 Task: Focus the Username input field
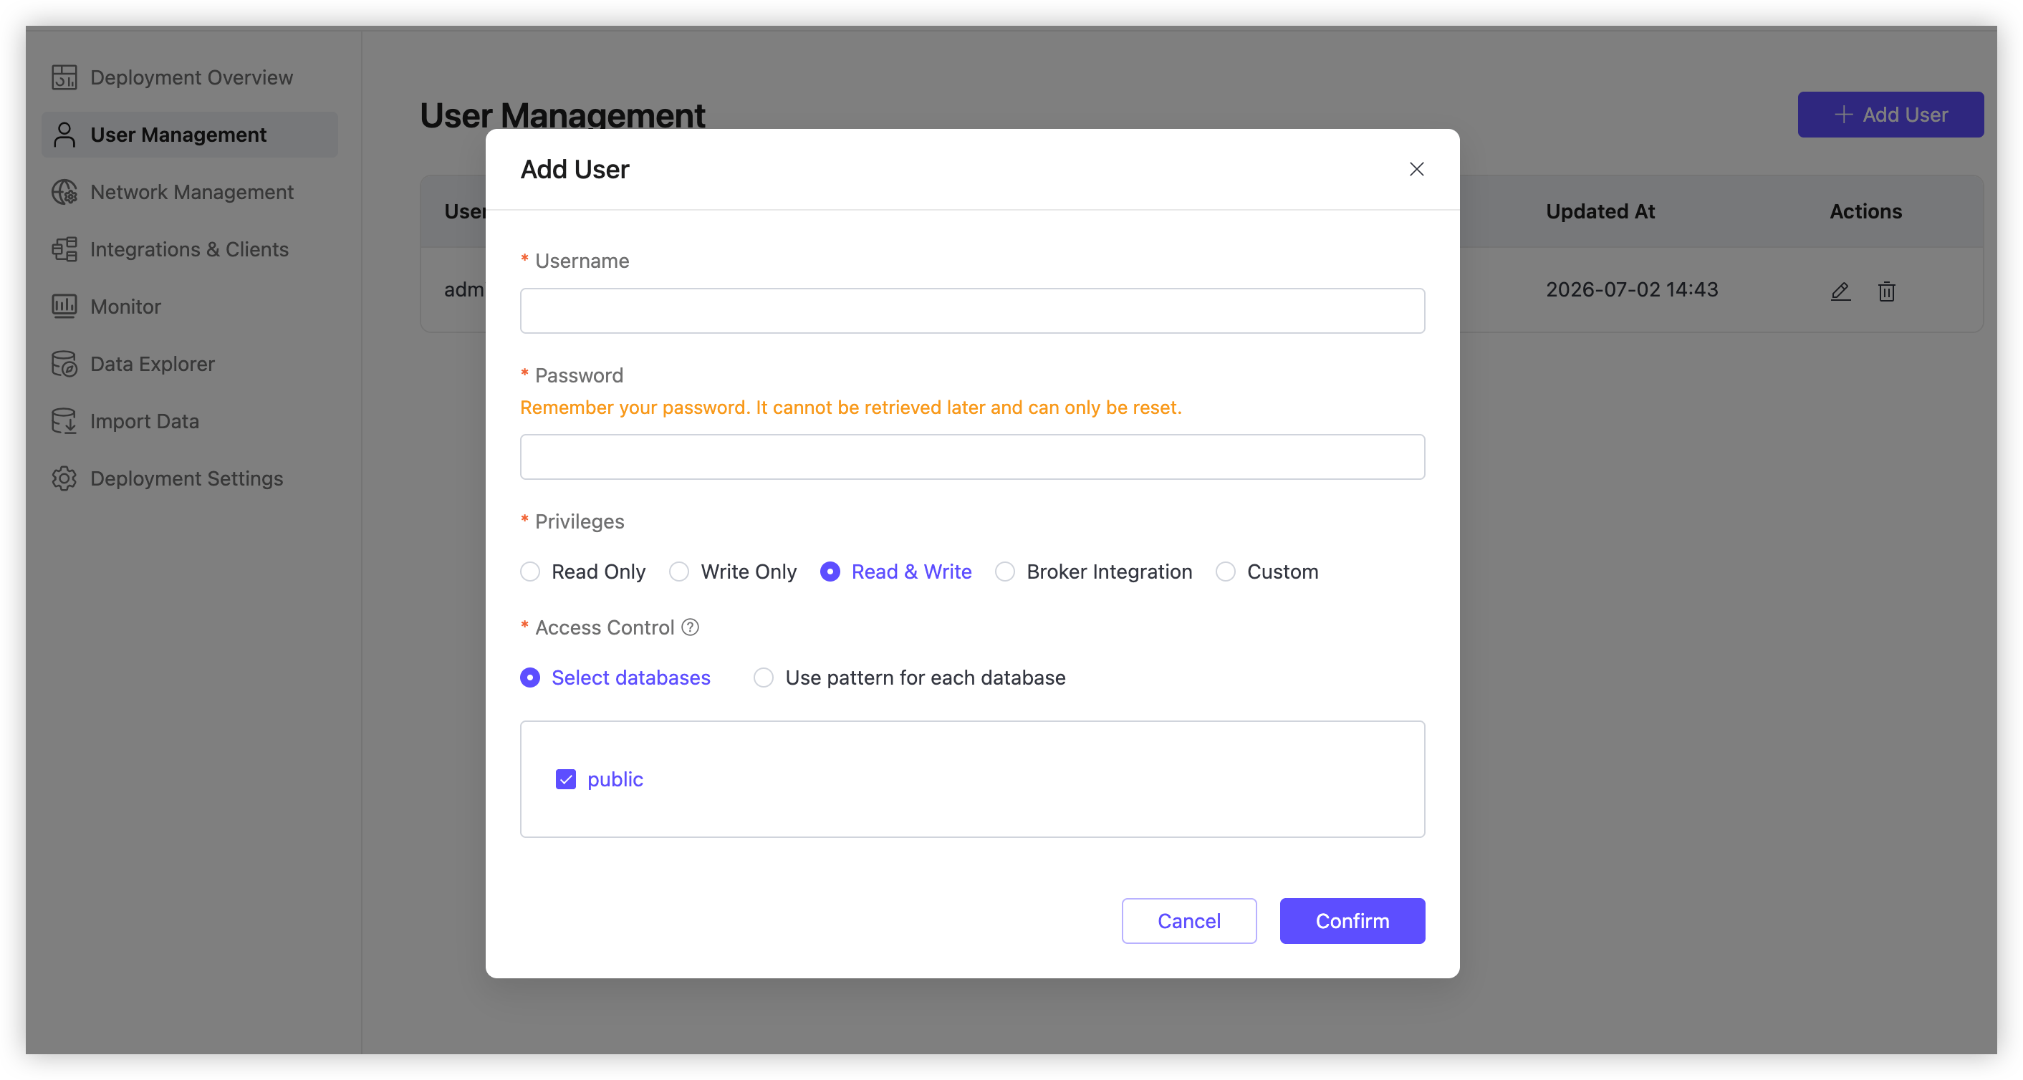971,311
